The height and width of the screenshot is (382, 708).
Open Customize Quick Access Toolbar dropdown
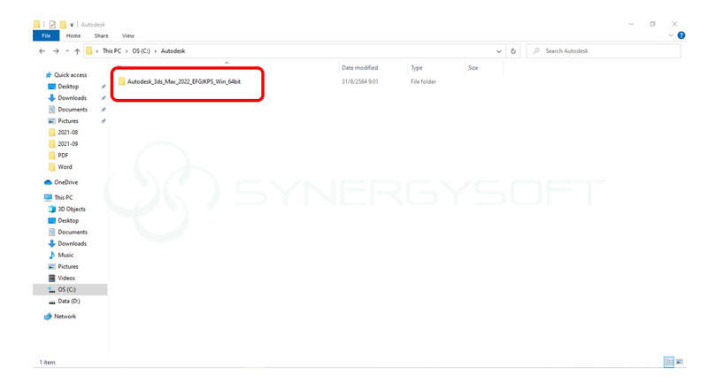point(73,24)
